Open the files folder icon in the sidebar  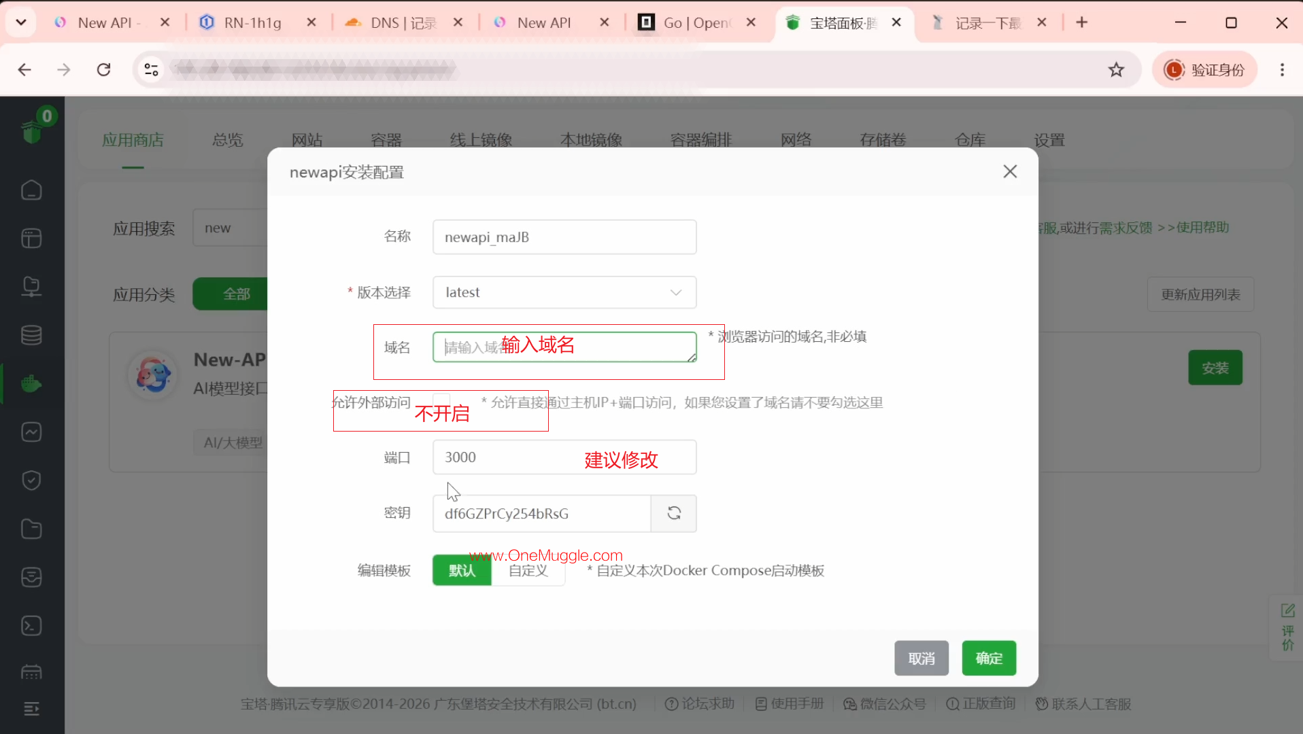[x=31, y=529]
